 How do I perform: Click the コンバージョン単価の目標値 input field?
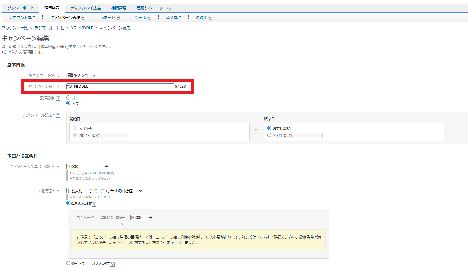(x=139, y=217)
